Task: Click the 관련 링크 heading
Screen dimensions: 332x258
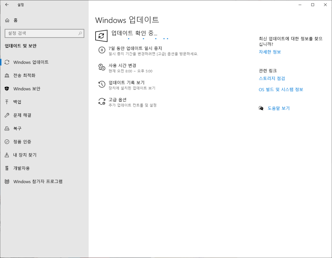Action: click(x=268, y=71)
